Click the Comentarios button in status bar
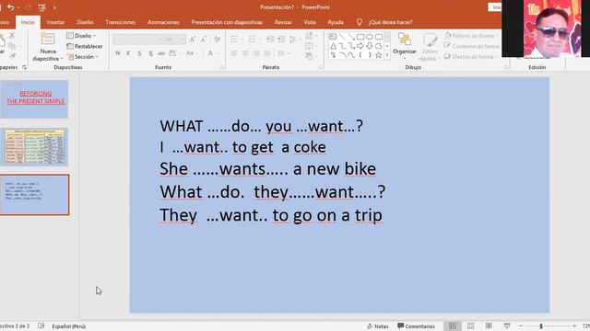The height and width of the screenshot is (331, 590). (x=416, y=326)
